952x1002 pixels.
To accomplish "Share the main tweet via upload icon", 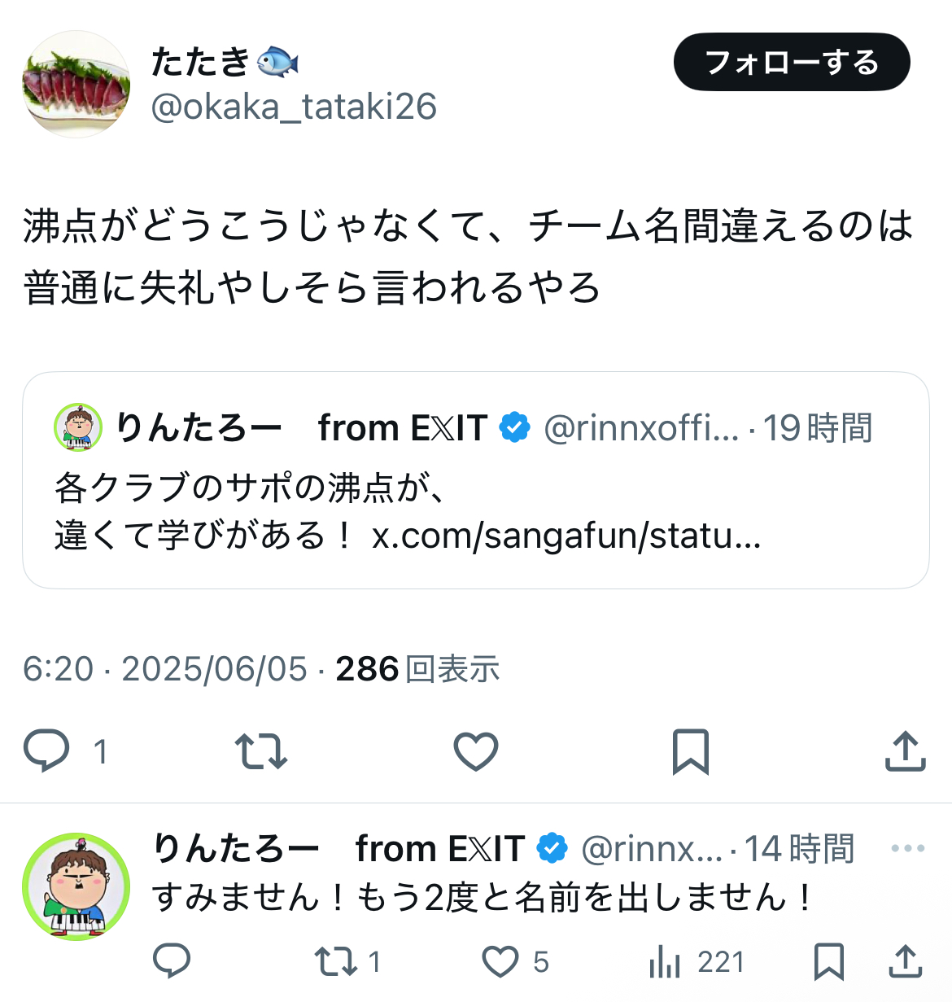I will tap(906, 750).
